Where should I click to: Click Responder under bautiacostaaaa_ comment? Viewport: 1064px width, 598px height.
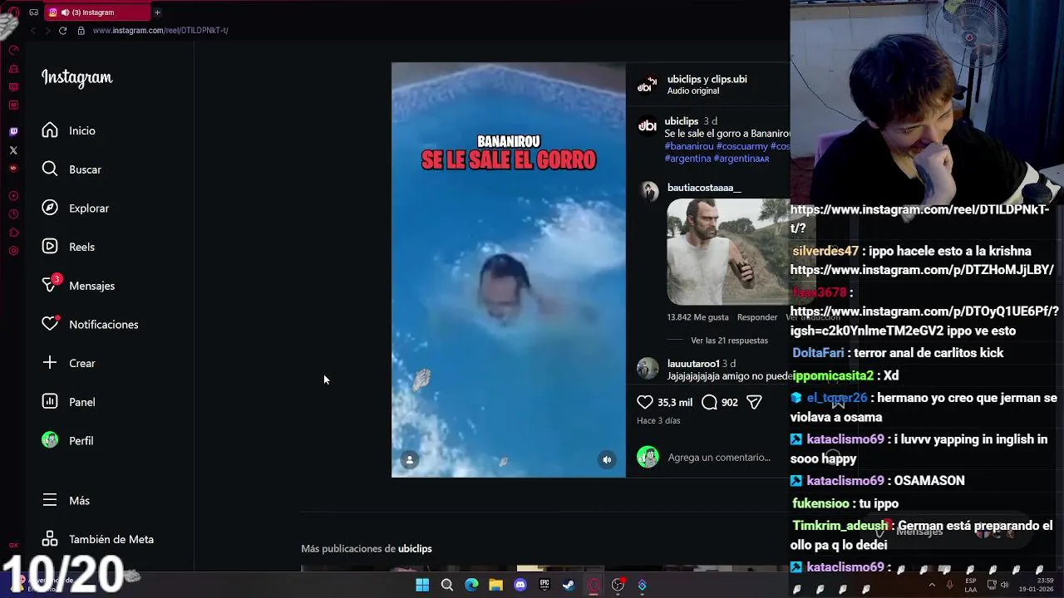tap(757, 317)
